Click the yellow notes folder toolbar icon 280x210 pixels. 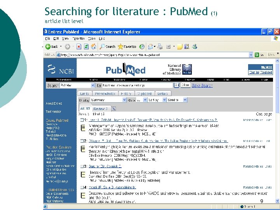(x=180, y=47)
